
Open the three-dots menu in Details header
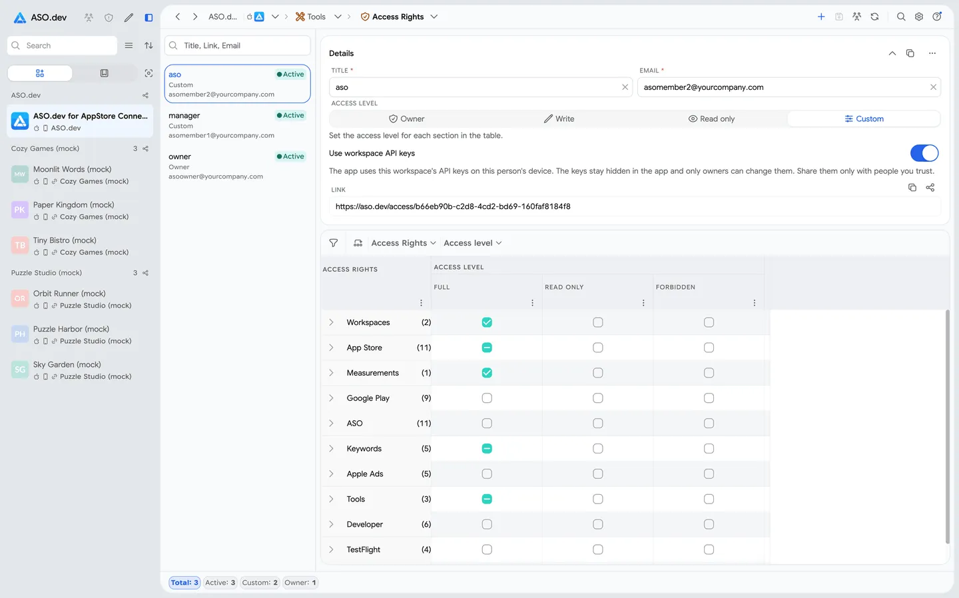(x=932, y=53)
